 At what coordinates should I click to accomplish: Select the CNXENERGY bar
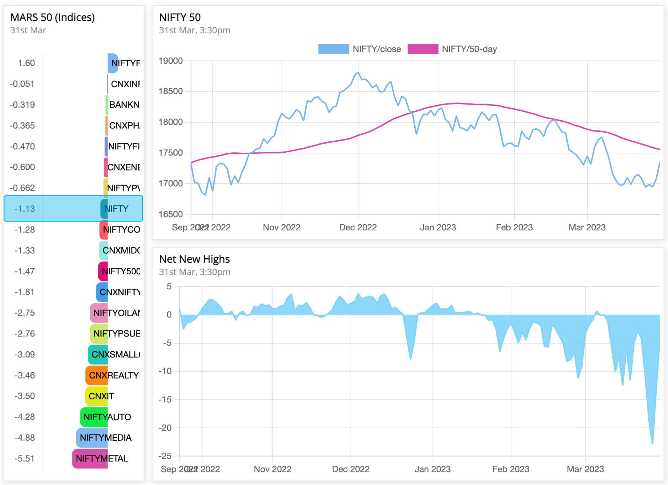pyautogui.click(x=106, y=167)
